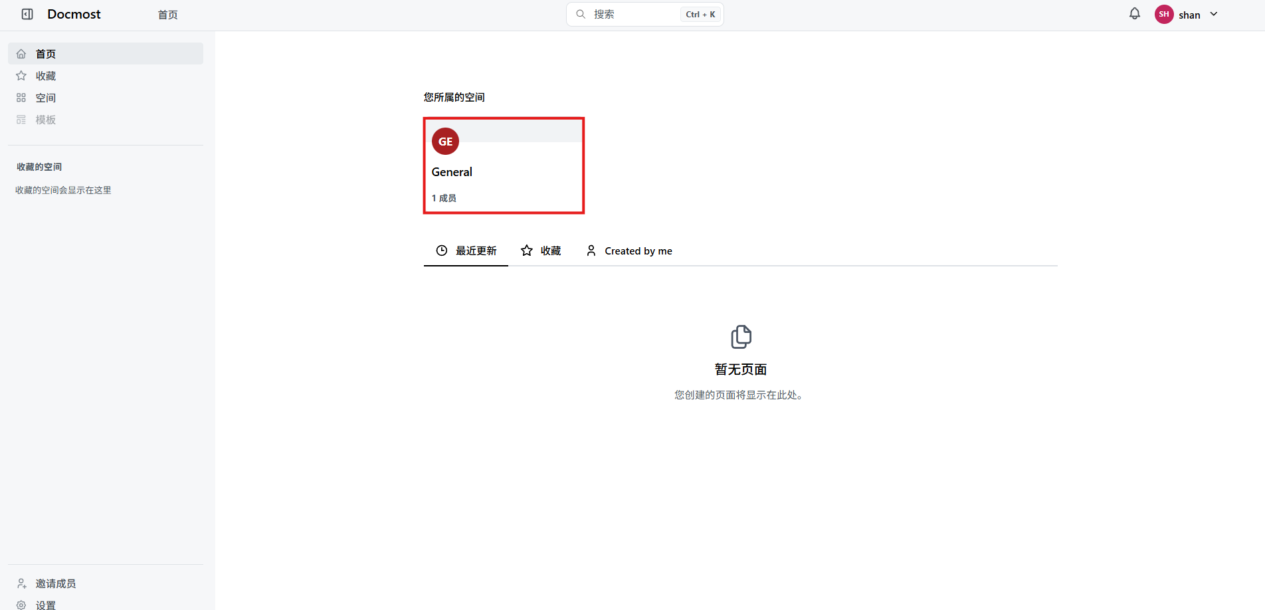Collapse the sidebar with the panel toggle icon
The image size is (1265, 610).
pyautogui.click(x=27, y=14)
